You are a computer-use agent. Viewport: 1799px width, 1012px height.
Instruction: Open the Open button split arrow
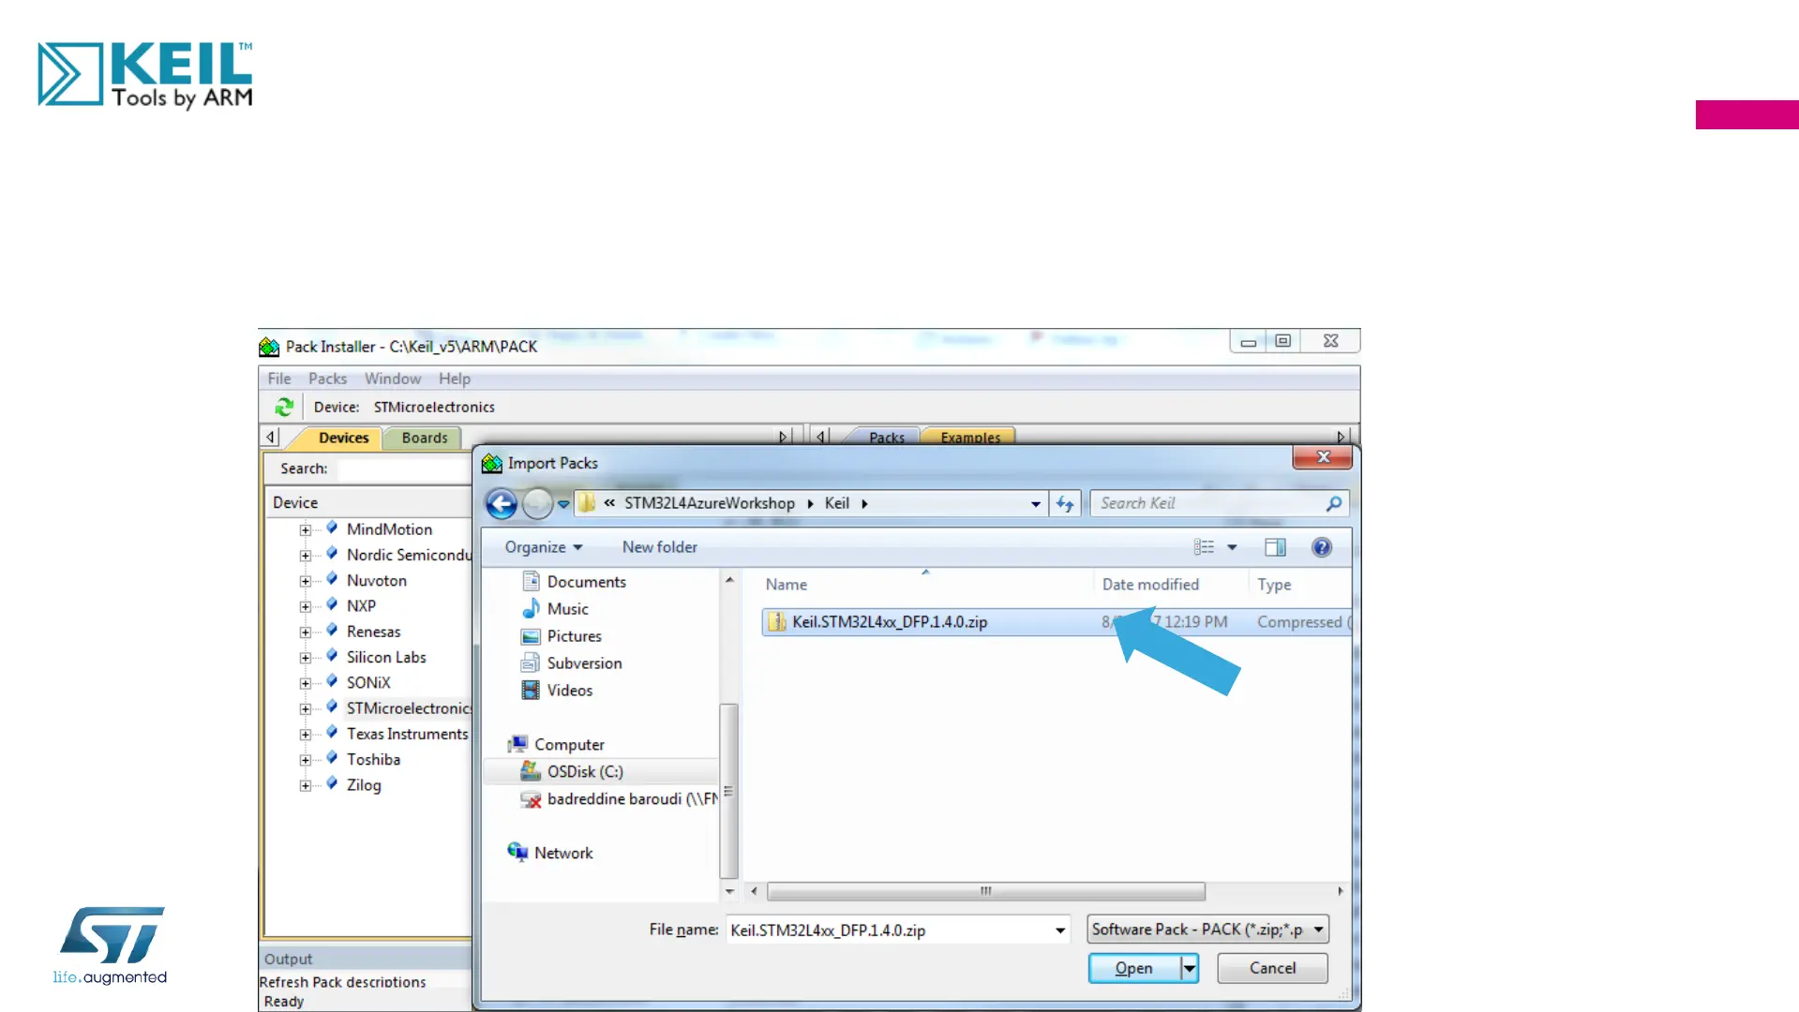[x=1189, y=968]
